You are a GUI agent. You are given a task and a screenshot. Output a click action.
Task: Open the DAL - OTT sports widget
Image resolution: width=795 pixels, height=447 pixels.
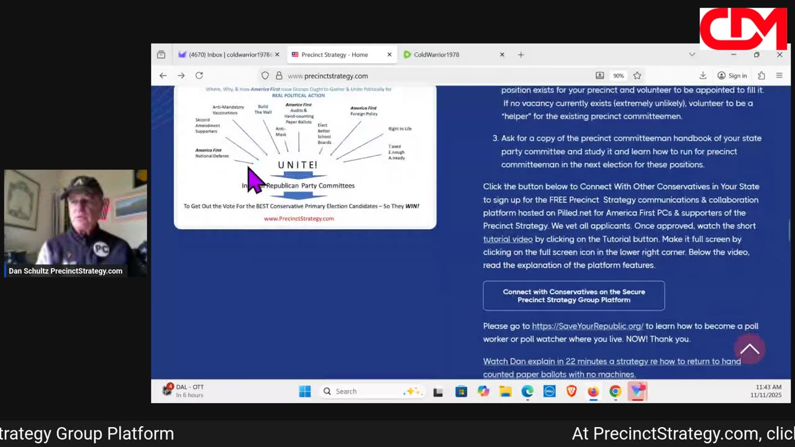(183, 391)
